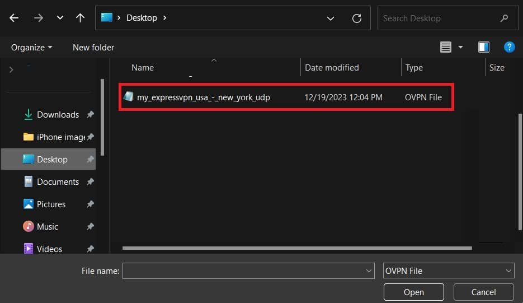Click the Open button
This screenshot has height=303, width=523.
413,292
